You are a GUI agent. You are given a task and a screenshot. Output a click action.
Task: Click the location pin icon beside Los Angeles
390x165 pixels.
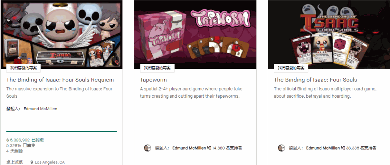click(32, 162)
